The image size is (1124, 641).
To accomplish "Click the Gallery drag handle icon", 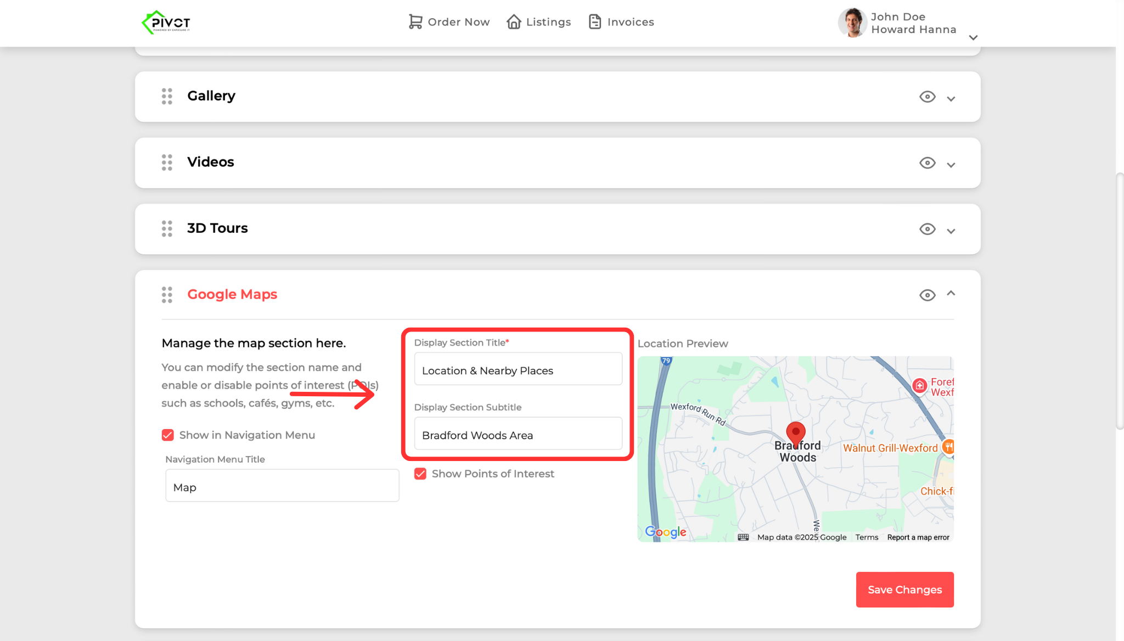I will pyautogui.click(x=167, y=96).
